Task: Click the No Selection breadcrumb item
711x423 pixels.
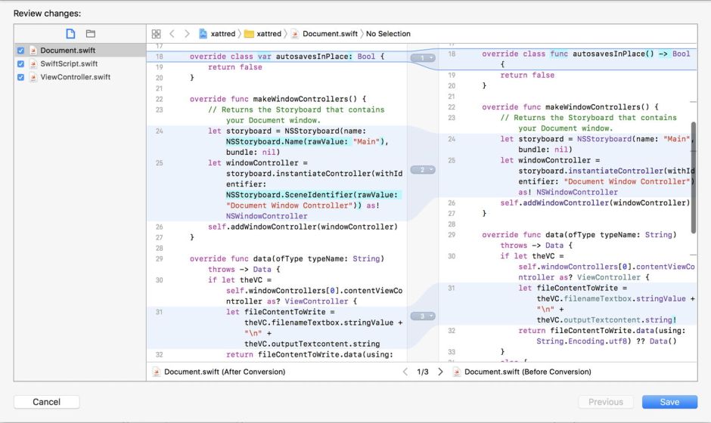Action: [x=389, y=34]
